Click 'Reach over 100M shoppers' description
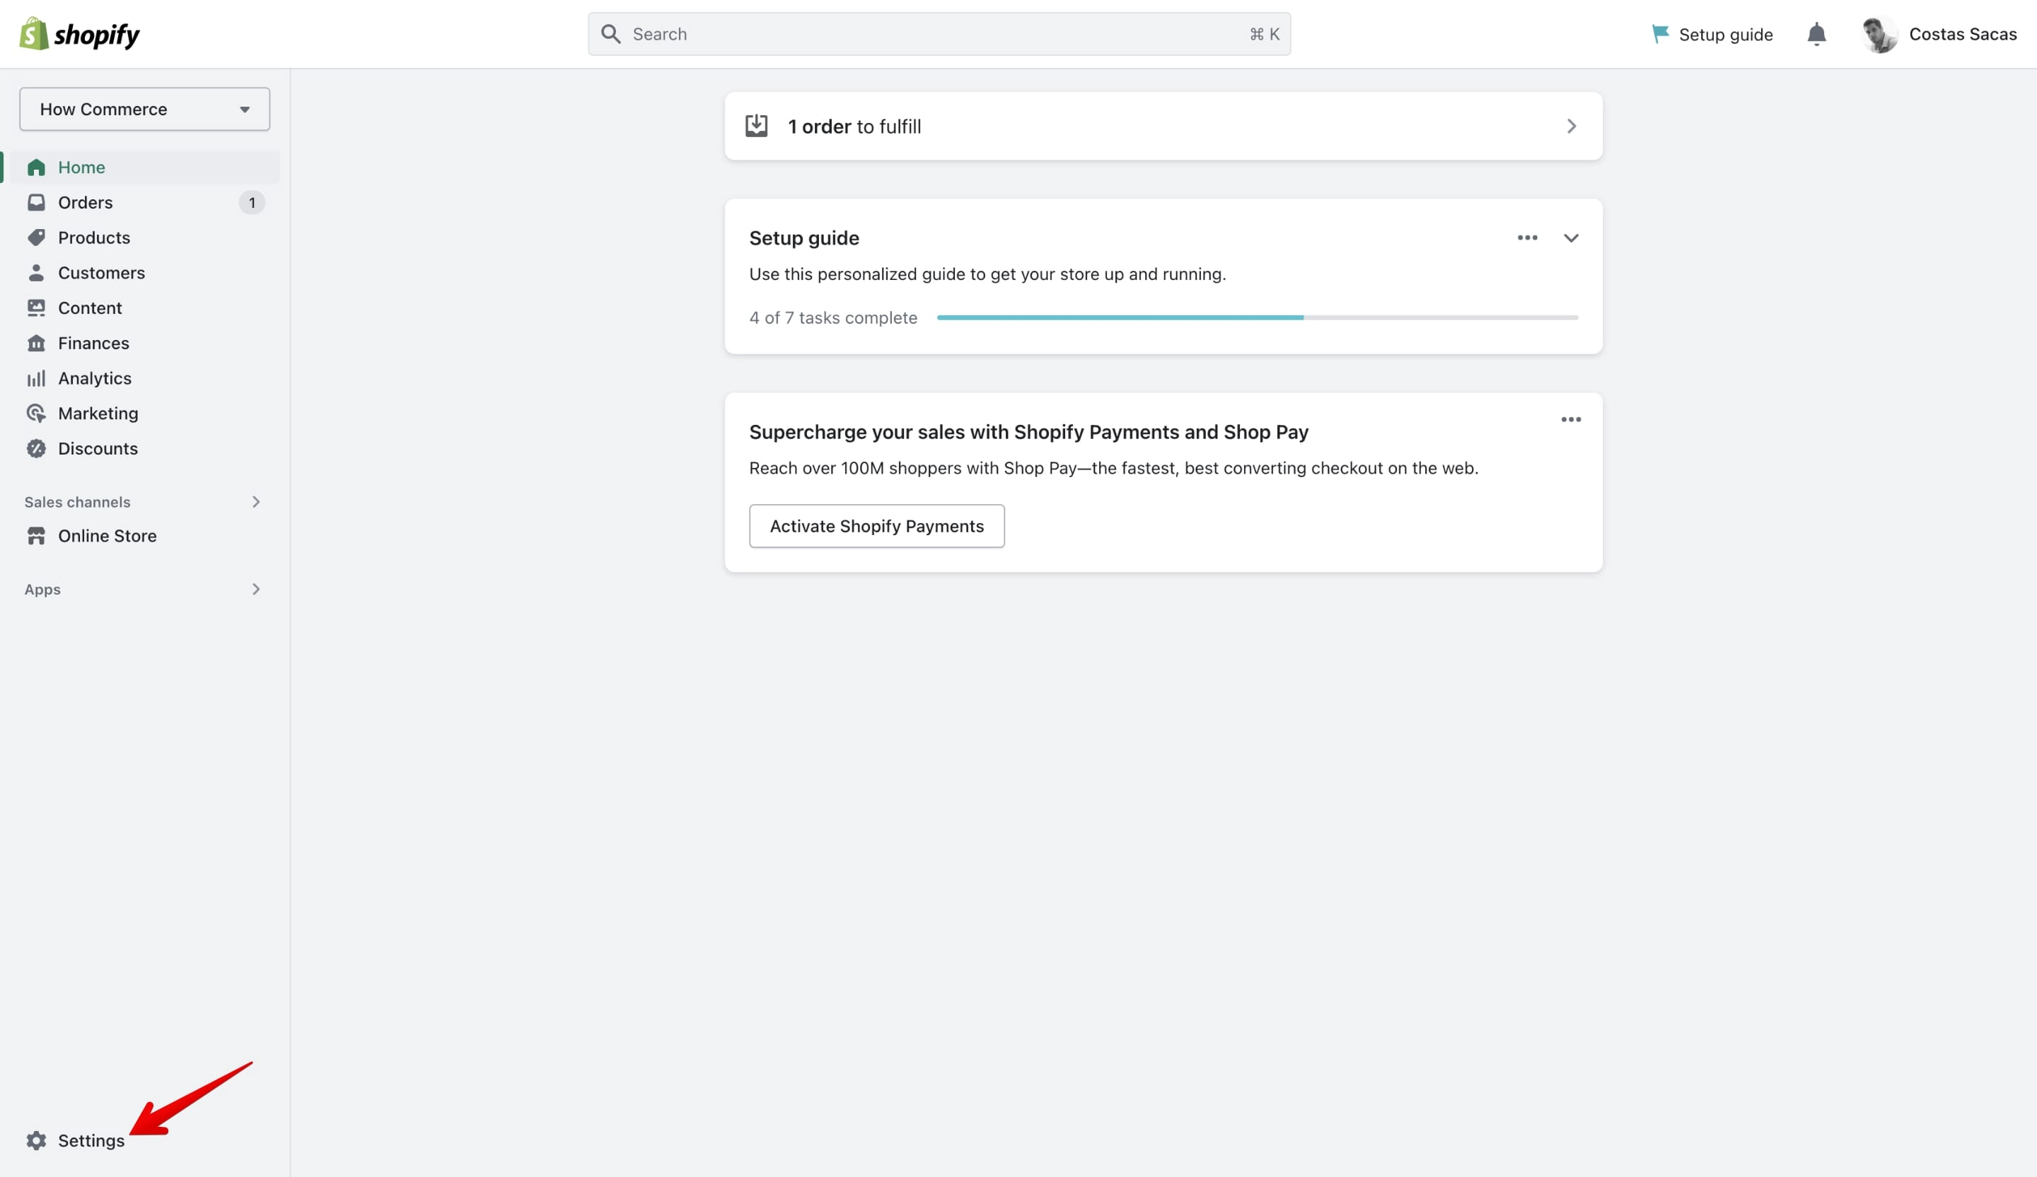This screenshot has height=1177, width=2037. [1113, 468]
